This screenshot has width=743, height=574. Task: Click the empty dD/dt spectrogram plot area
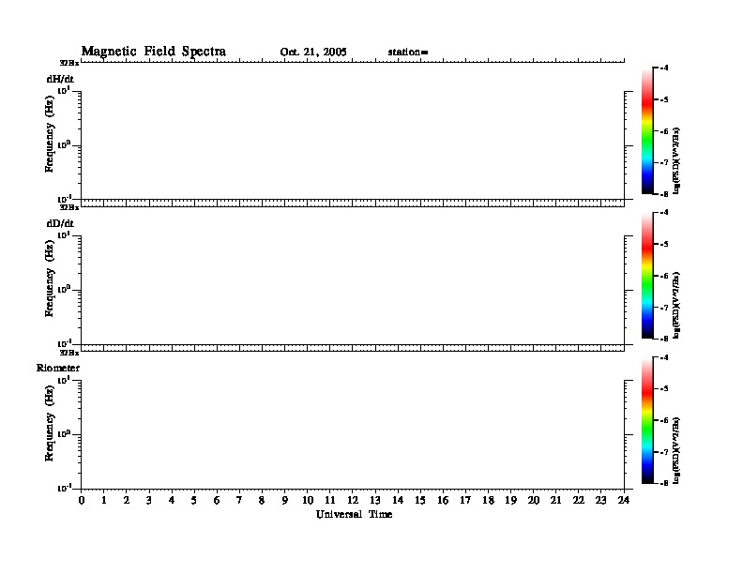pos(353,290)
